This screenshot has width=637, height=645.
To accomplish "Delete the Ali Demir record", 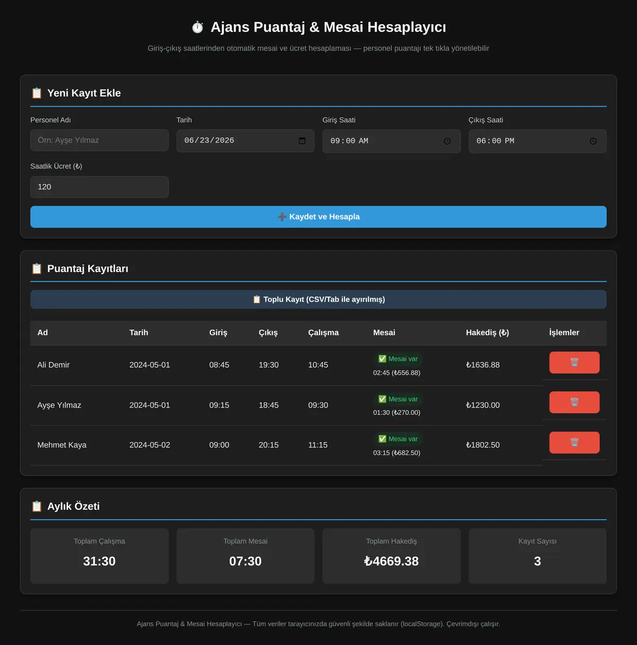I will (x=574, y=362).
